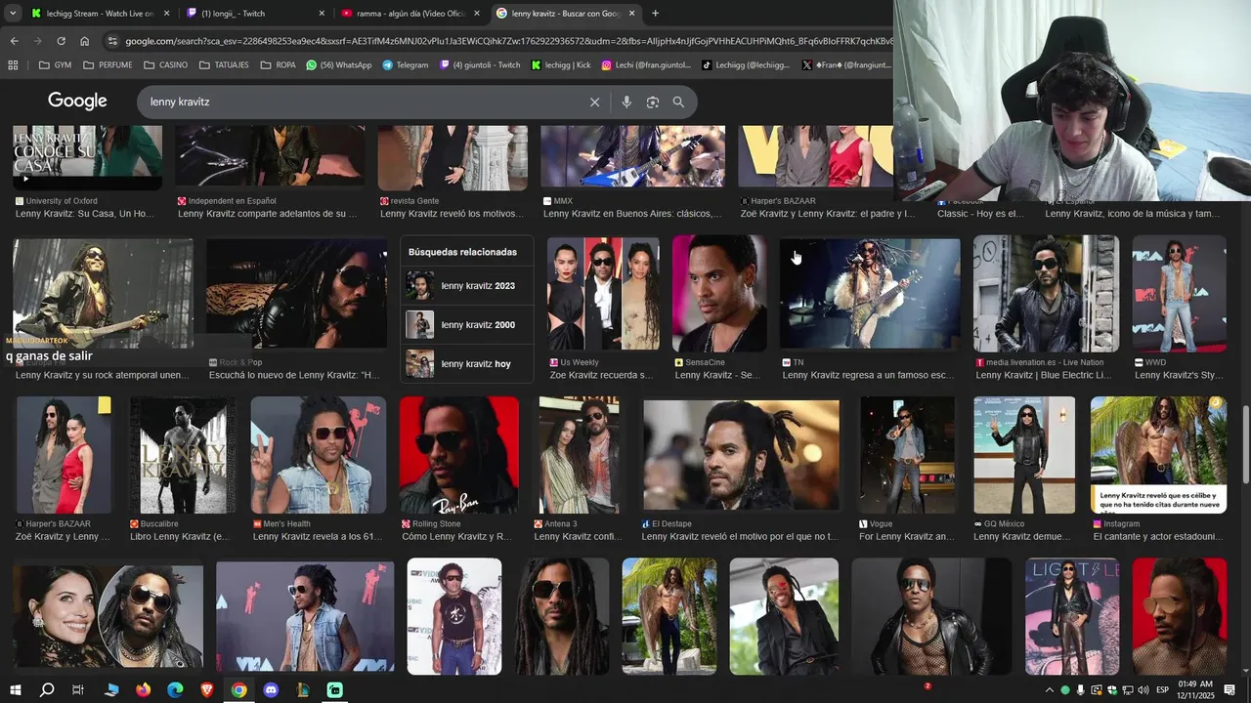Open the GQ México image result
This screenshot has width=1251, height=703.
tap(1024, 455)
